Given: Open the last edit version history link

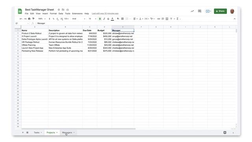Looking at the screenshot, I should pos(105,13).
